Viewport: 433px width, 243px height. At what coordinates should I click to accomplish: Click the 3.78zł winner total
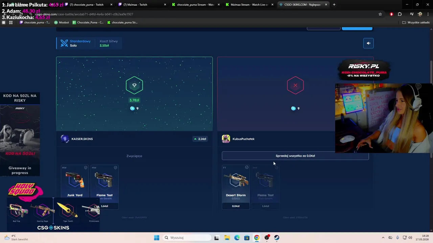[134, 100]
